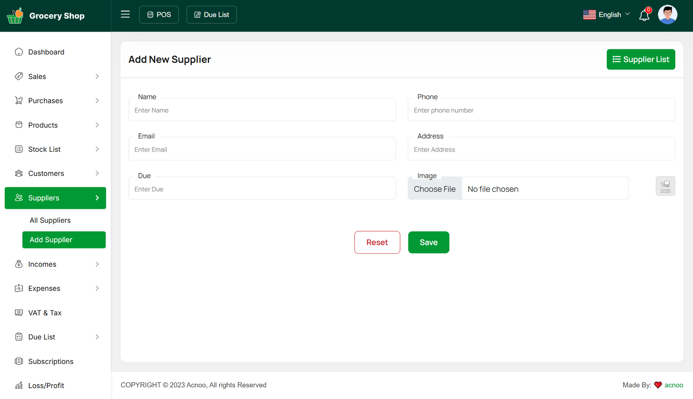Click the user profile avatar
693x399 pixels.
click(667, 15)
